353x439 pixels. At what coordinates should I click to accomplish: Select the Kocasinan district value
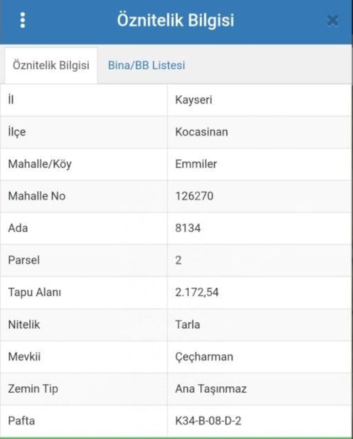201,132
